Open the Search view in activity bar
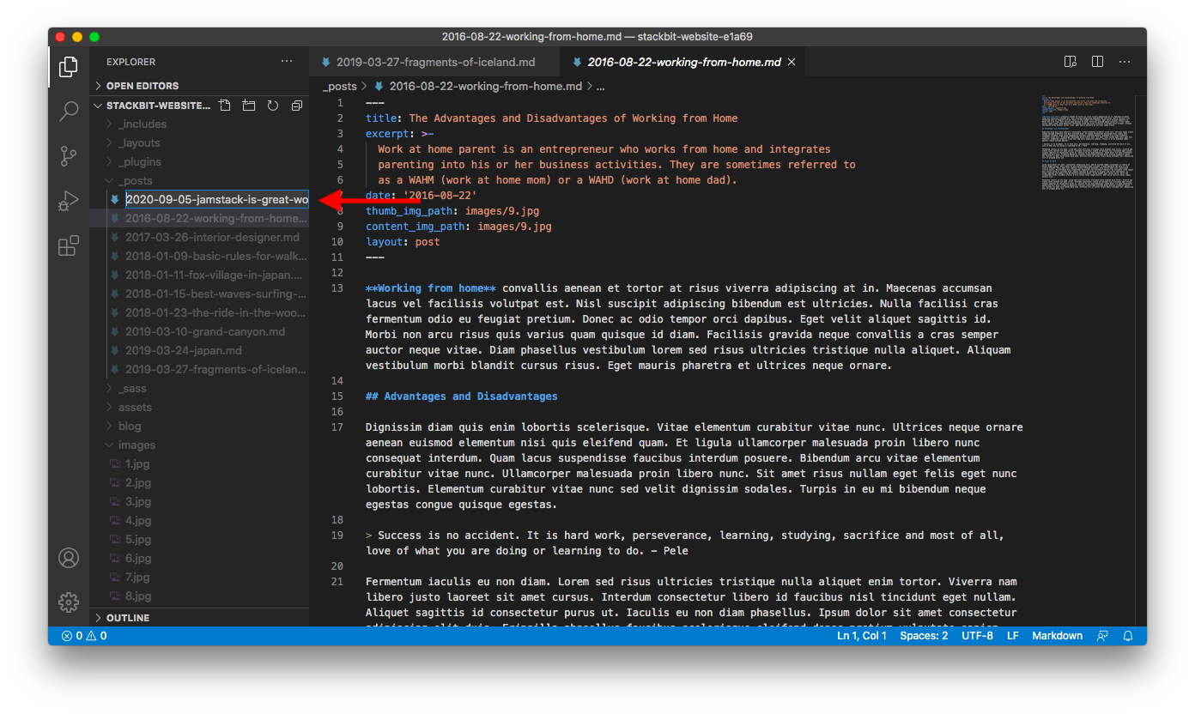 pyautogui.click(x=69, y=112)
